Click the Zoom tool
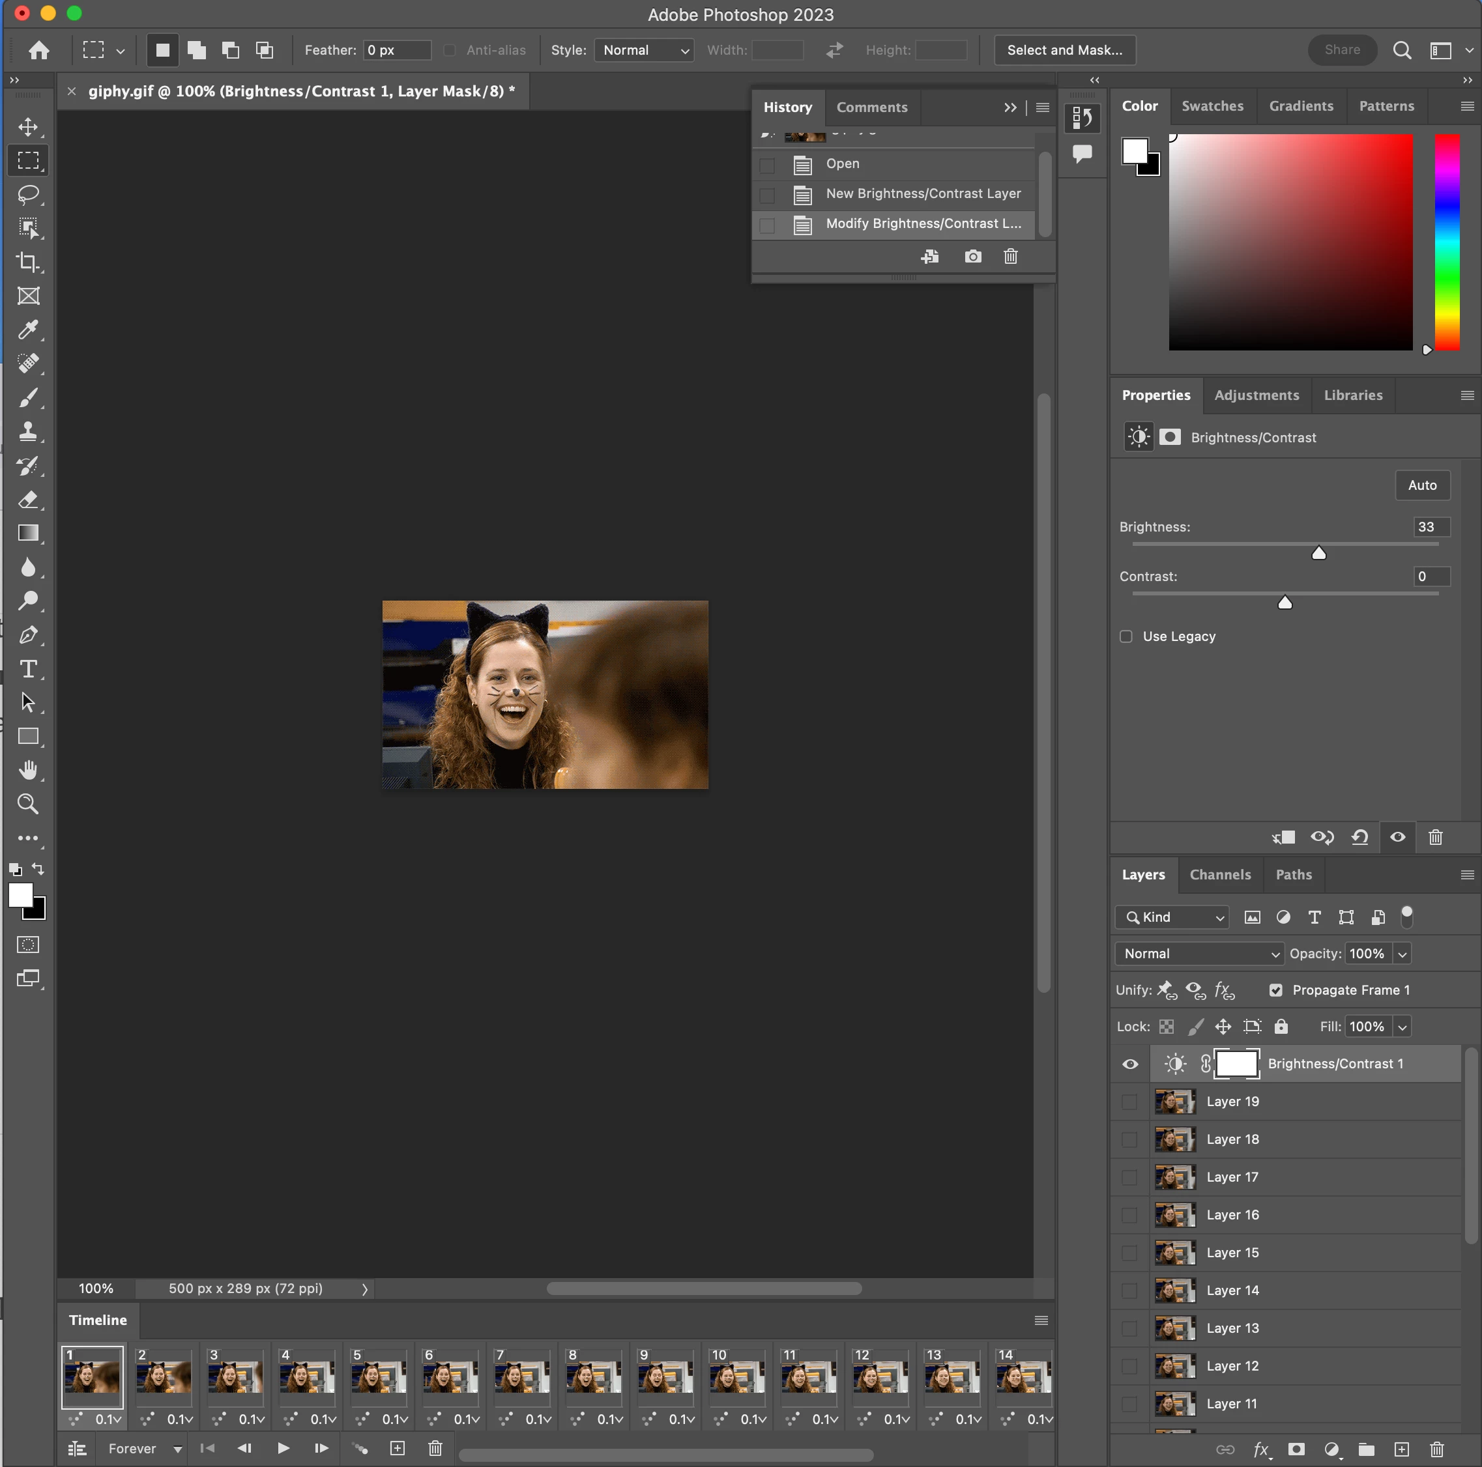The image size is (1482, 1467). point(29,803)
